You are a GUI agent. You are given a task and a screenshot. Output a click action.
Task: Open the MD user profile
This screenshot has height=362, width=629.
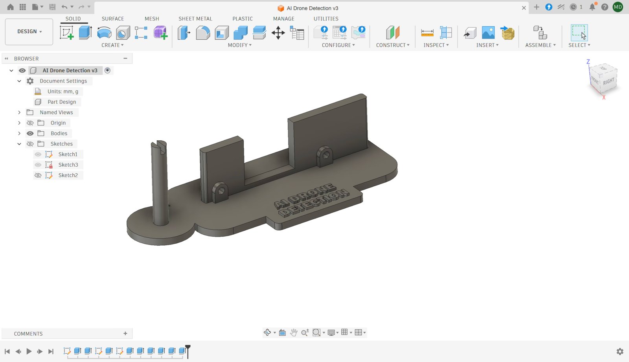coord(618,7)
